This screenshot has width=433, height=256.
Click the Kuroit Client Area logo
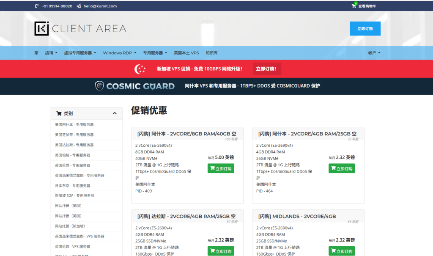tap(80, 28)
